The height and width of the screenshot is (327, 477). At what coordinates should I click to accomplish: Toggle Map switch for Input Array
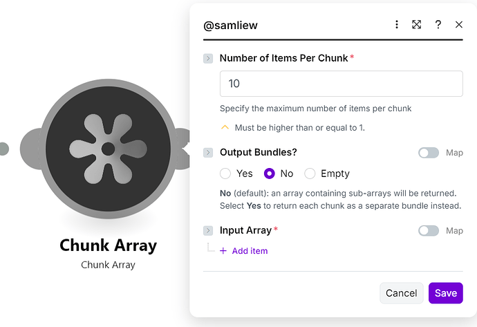(x=429, y=230)
